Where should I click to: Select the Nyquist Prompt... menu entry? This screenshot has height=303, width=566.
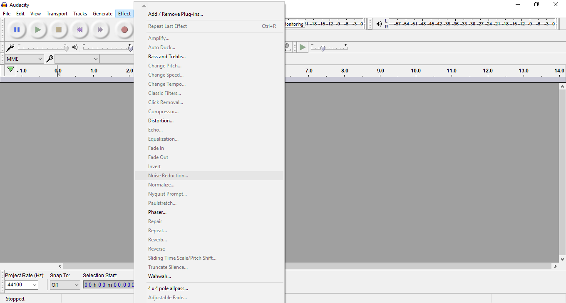pyautogui.click(x=209, y=194)
